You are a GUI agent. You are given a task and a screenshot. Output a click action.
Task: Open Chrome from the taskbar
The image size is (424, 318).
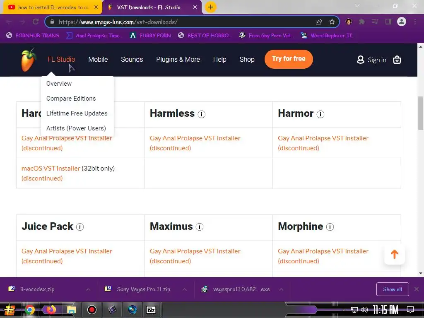click(30, 310)
